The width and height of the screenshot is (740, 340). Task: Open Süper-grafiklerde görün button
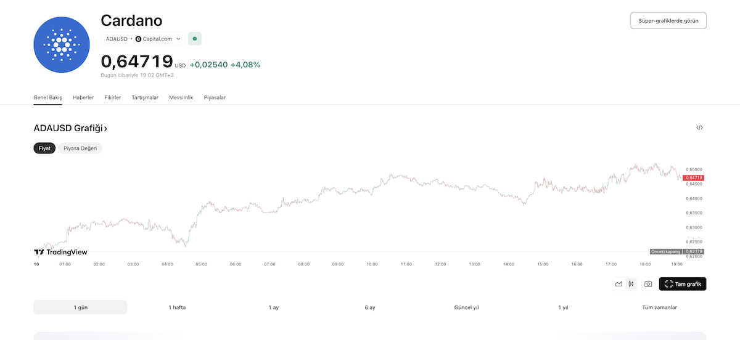click(668, 20)
